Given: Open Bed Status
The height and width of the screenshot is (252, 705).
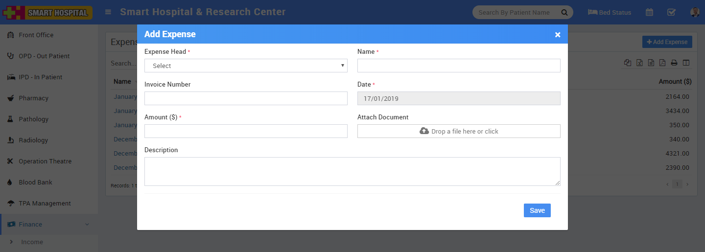Looking at the screenshot, I should 610,12.
